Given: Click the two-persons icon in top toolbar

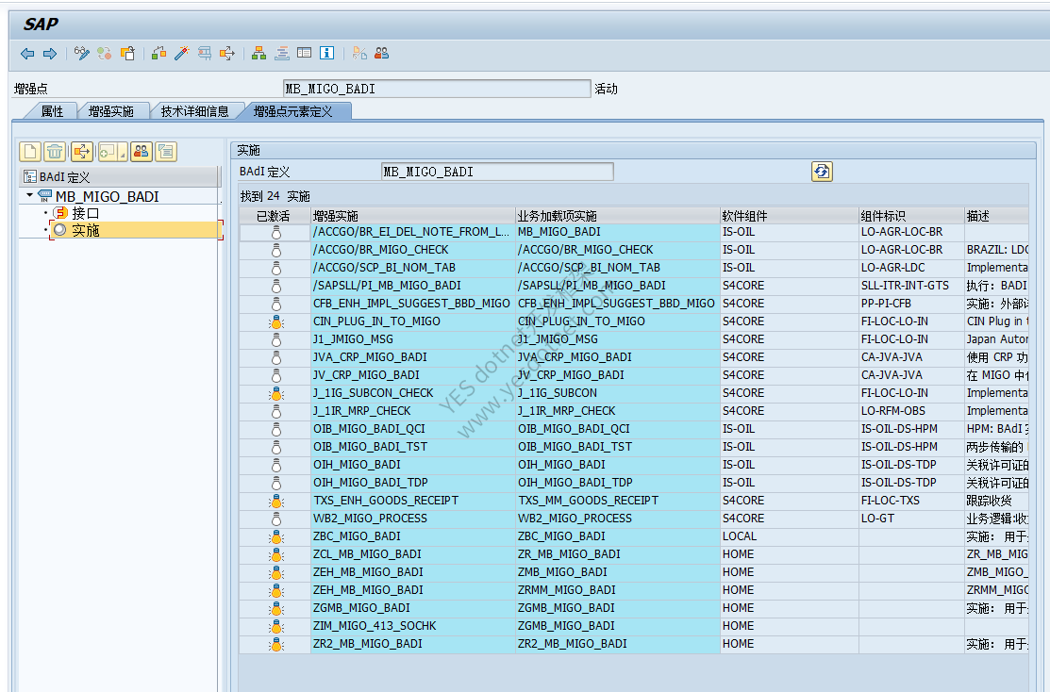Looking at the screenshot, I should coord(382,53).
